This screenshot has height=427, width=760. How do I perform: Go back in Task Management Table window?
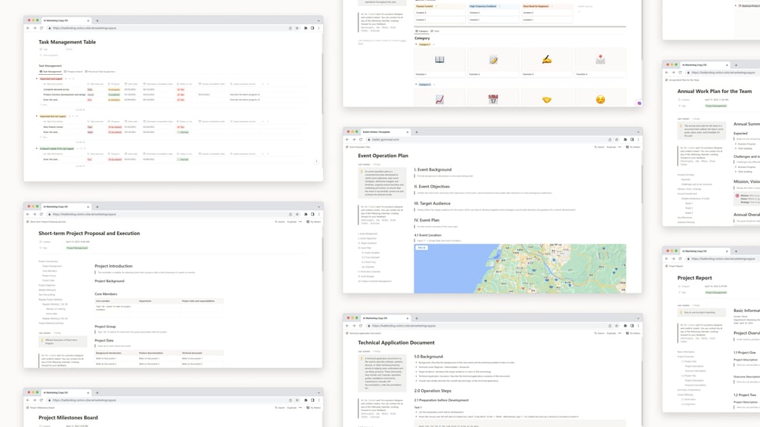28,28
